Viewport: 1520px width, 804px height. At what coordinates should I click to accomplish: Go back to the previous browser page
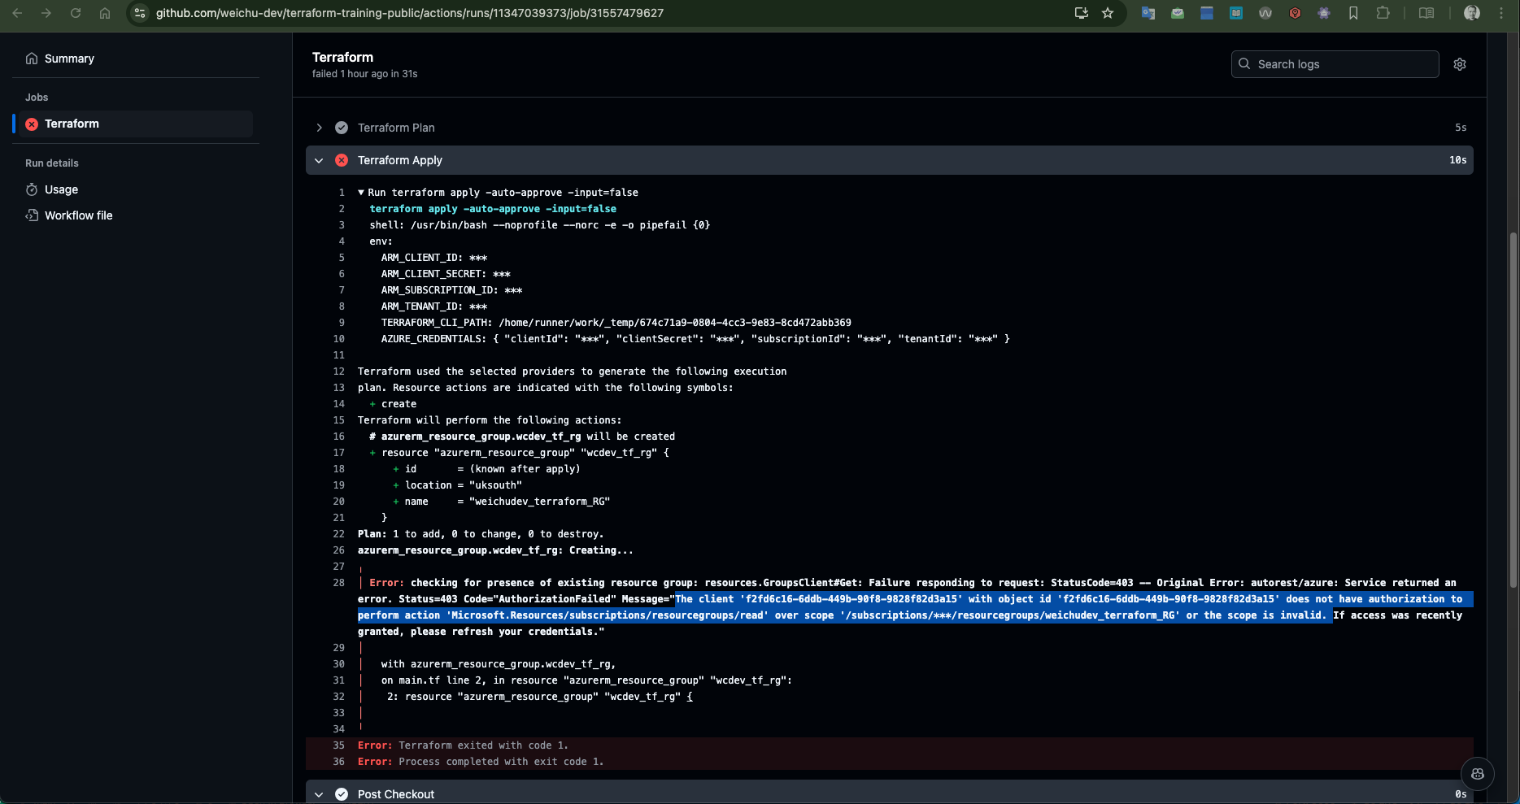point(17,13)
